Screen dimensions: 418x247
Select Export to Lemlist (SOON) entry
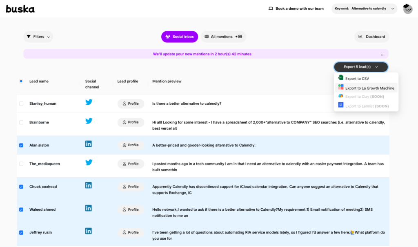[x=366, y=106]
